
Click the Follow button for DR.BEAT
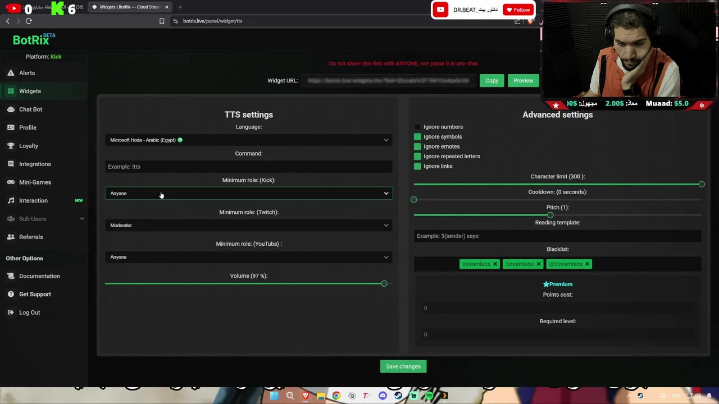[x=518, y=10]
